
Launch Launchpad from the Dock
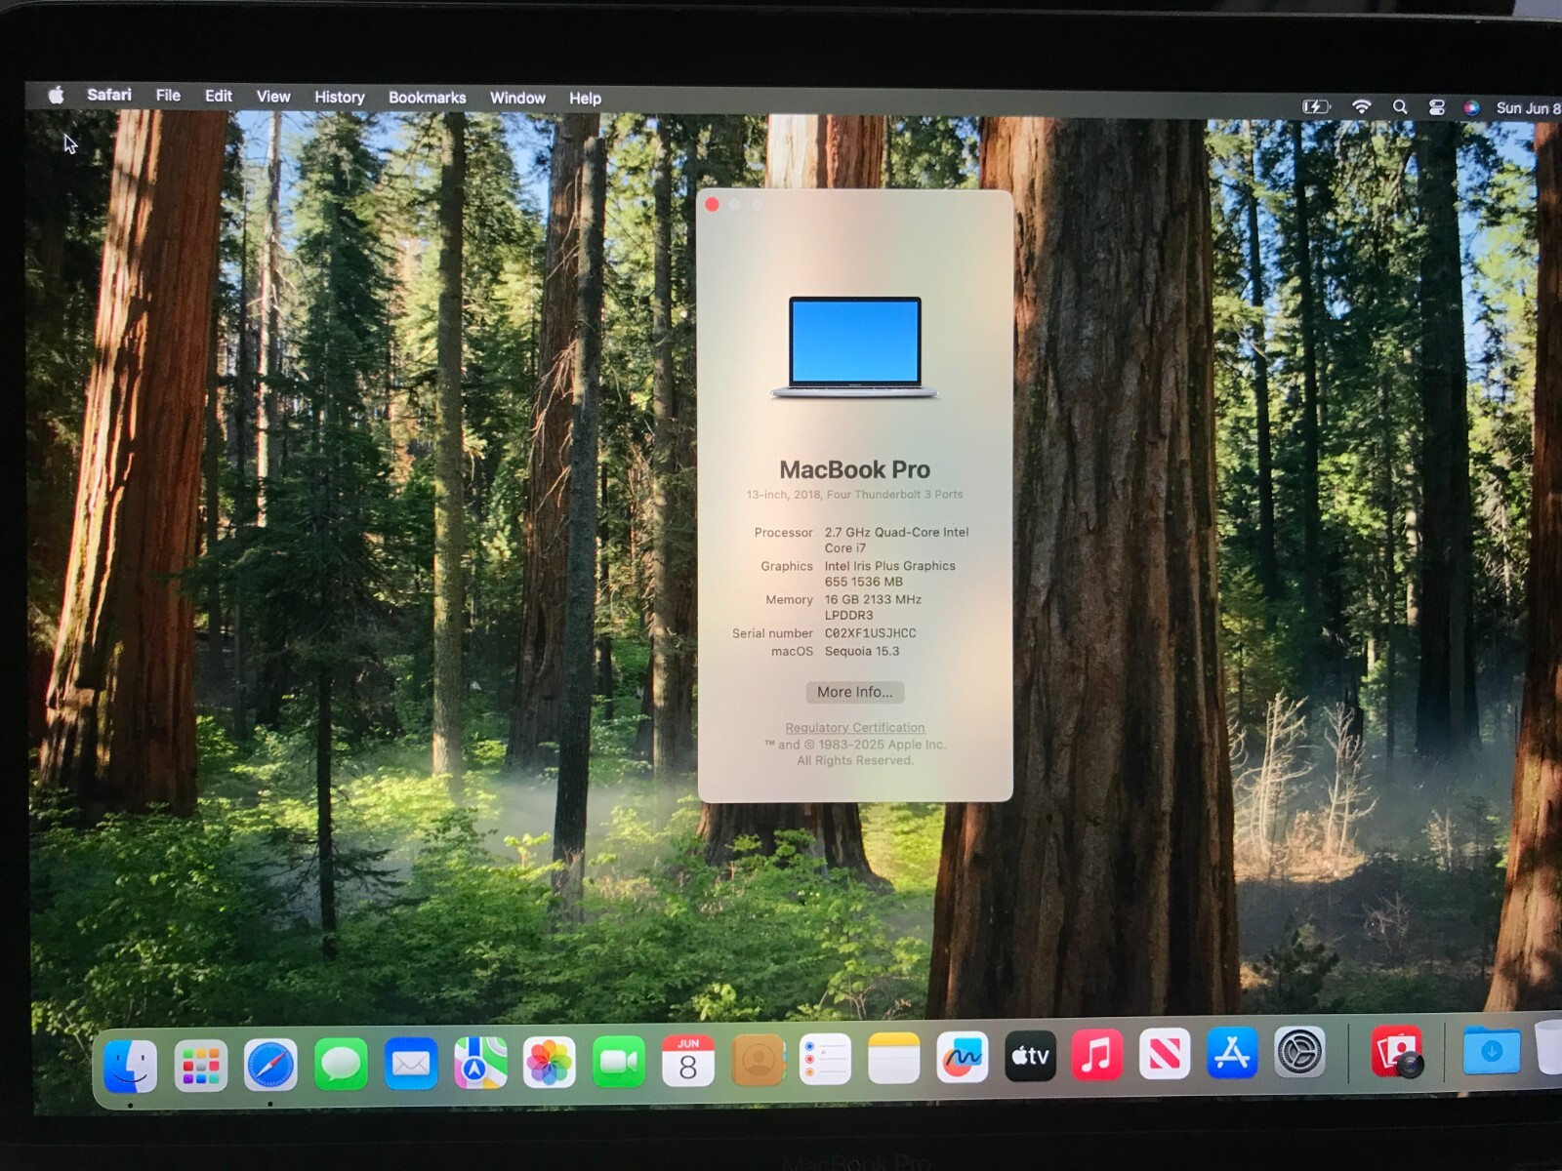(x=201, y=1066)
